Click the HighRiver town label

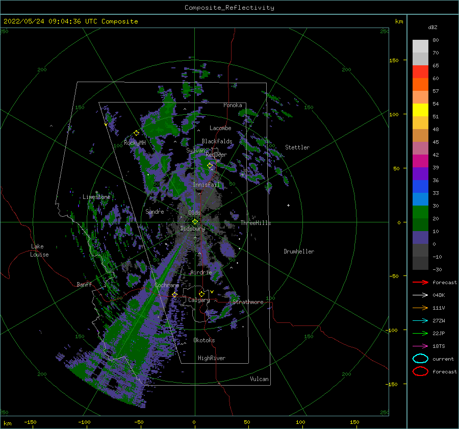click(212, 358)
